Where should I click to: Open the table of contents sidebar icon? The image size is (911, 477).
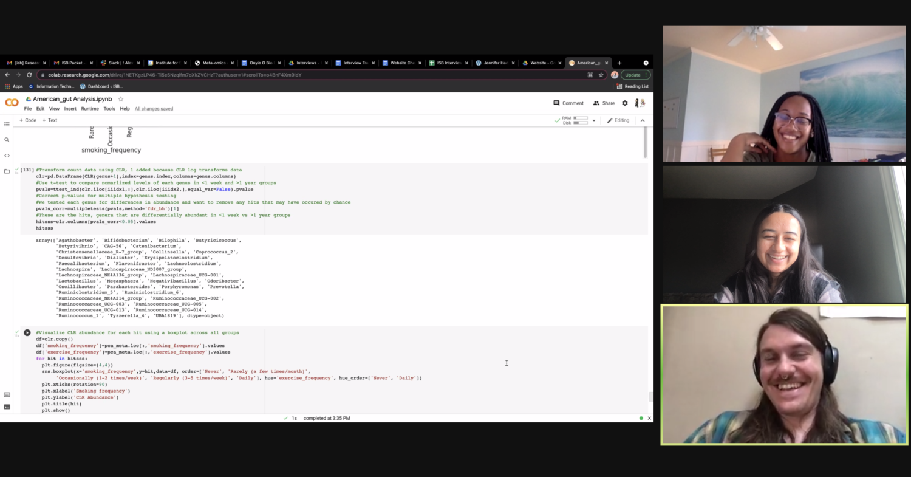click(7, 124)
